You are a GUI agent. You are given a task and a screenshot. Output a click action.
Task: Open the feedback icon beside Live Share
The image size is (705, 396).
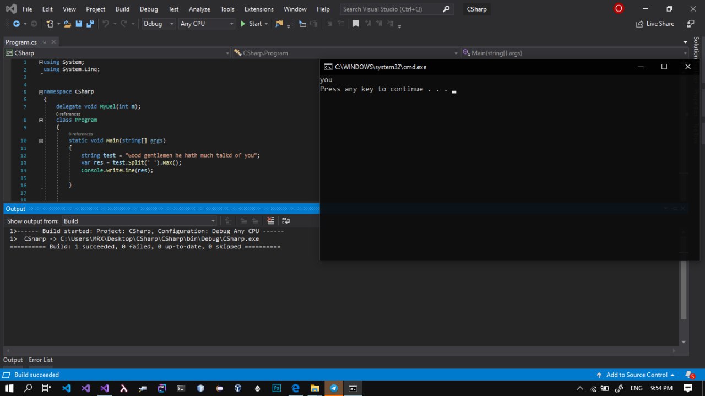tap(691, 24)
